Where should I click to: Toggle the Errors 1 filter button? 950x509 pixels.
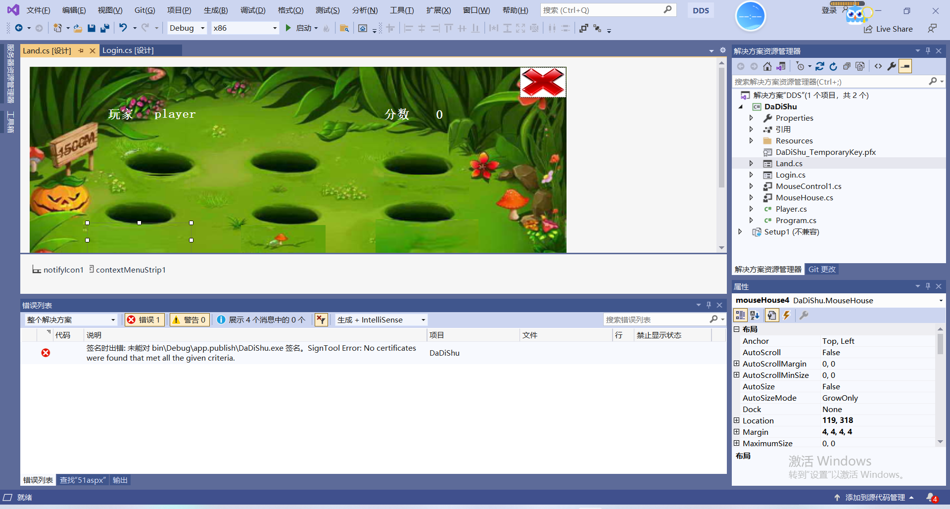[144, 320]
